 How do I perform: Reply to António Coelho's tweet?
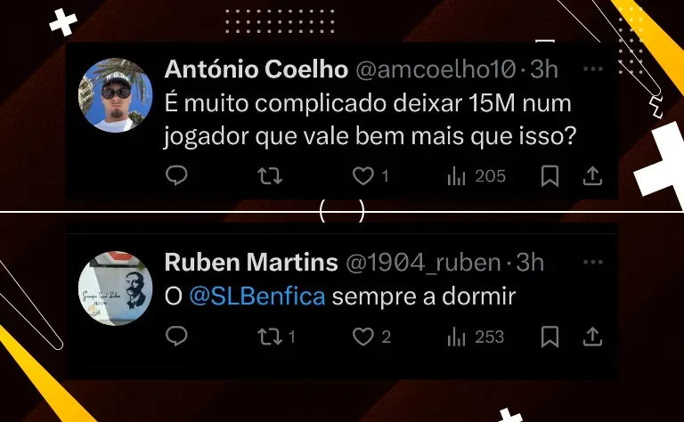click(x=176, y=175)
